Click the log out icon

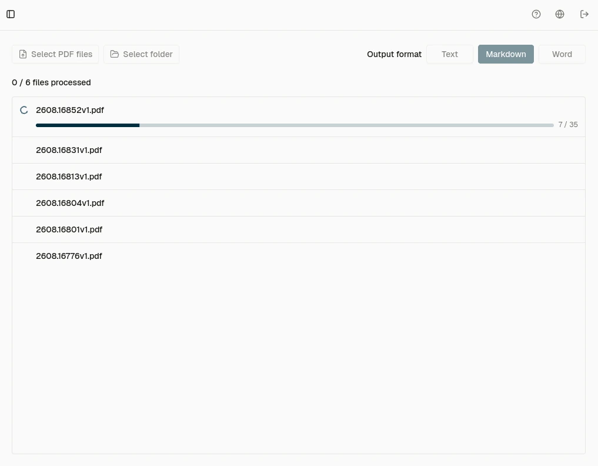[584, 14]
